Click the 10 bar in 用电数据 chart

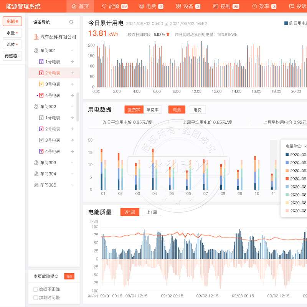point(257,173)
